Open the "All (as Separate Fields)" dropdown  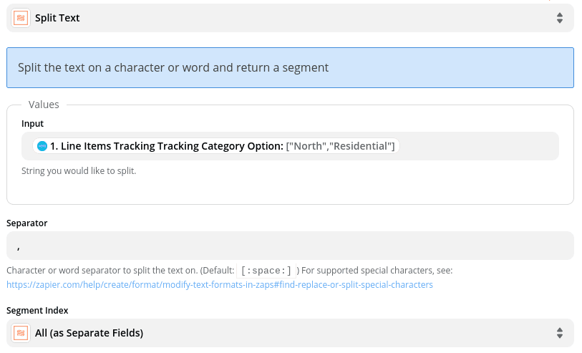tap(286, 333)
